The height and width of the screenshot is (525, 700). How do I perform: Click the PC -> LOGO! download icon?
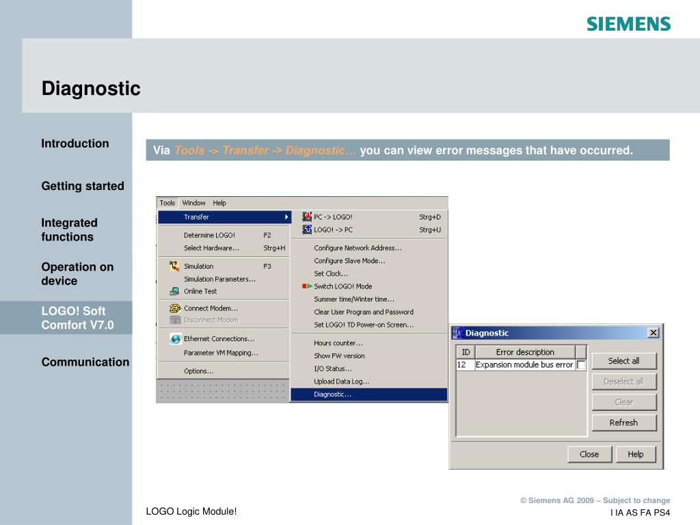click(x=307, y=217)
